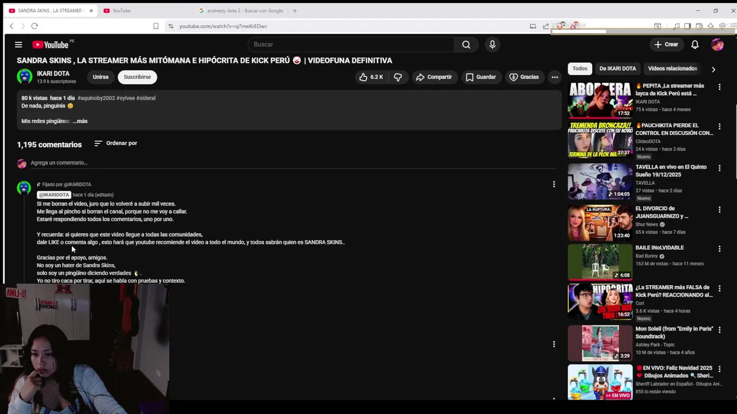
Task: Click the search magnifier button
Action: click(466, 44)
